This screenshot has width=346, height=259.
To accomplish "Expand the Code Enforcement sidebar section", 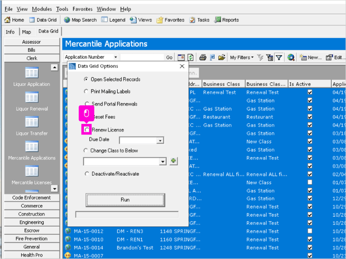I will 32,198.
